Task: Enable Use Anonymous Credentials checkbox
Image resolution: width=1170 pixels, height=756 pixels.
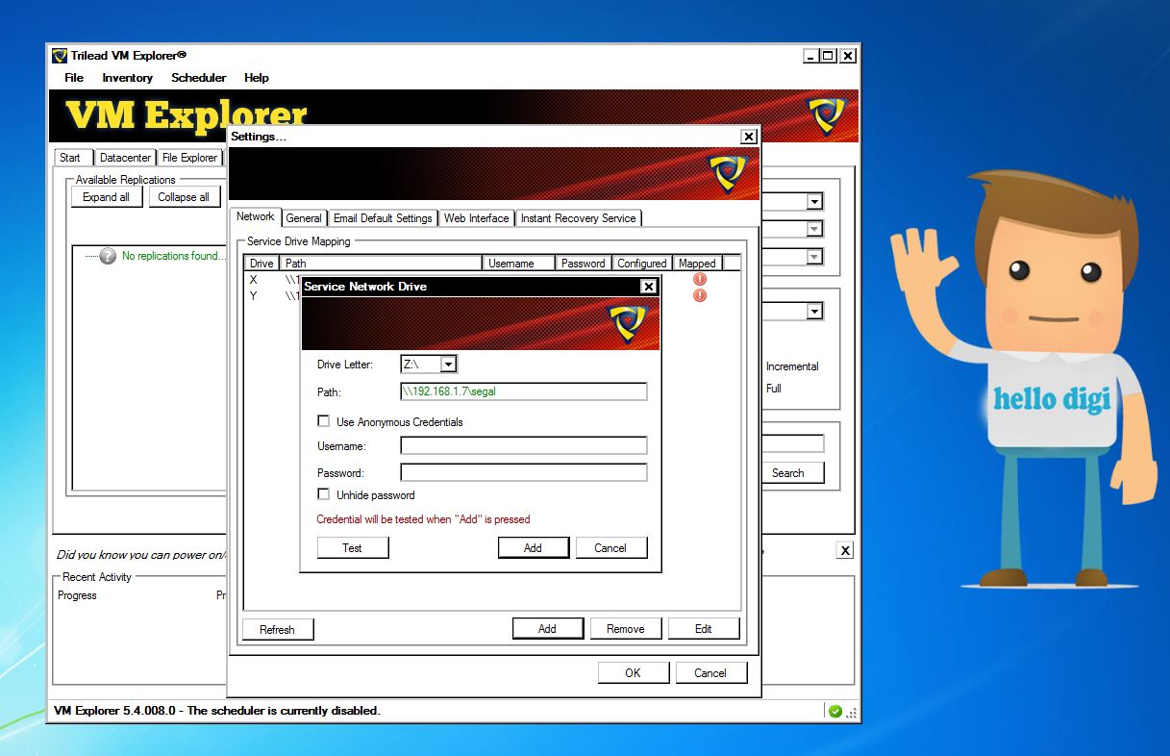Action: pos(323,421)
